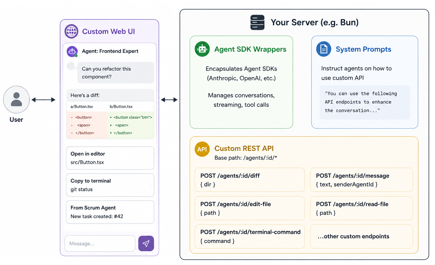Click the b/Button.tsx diff column header

121,106
